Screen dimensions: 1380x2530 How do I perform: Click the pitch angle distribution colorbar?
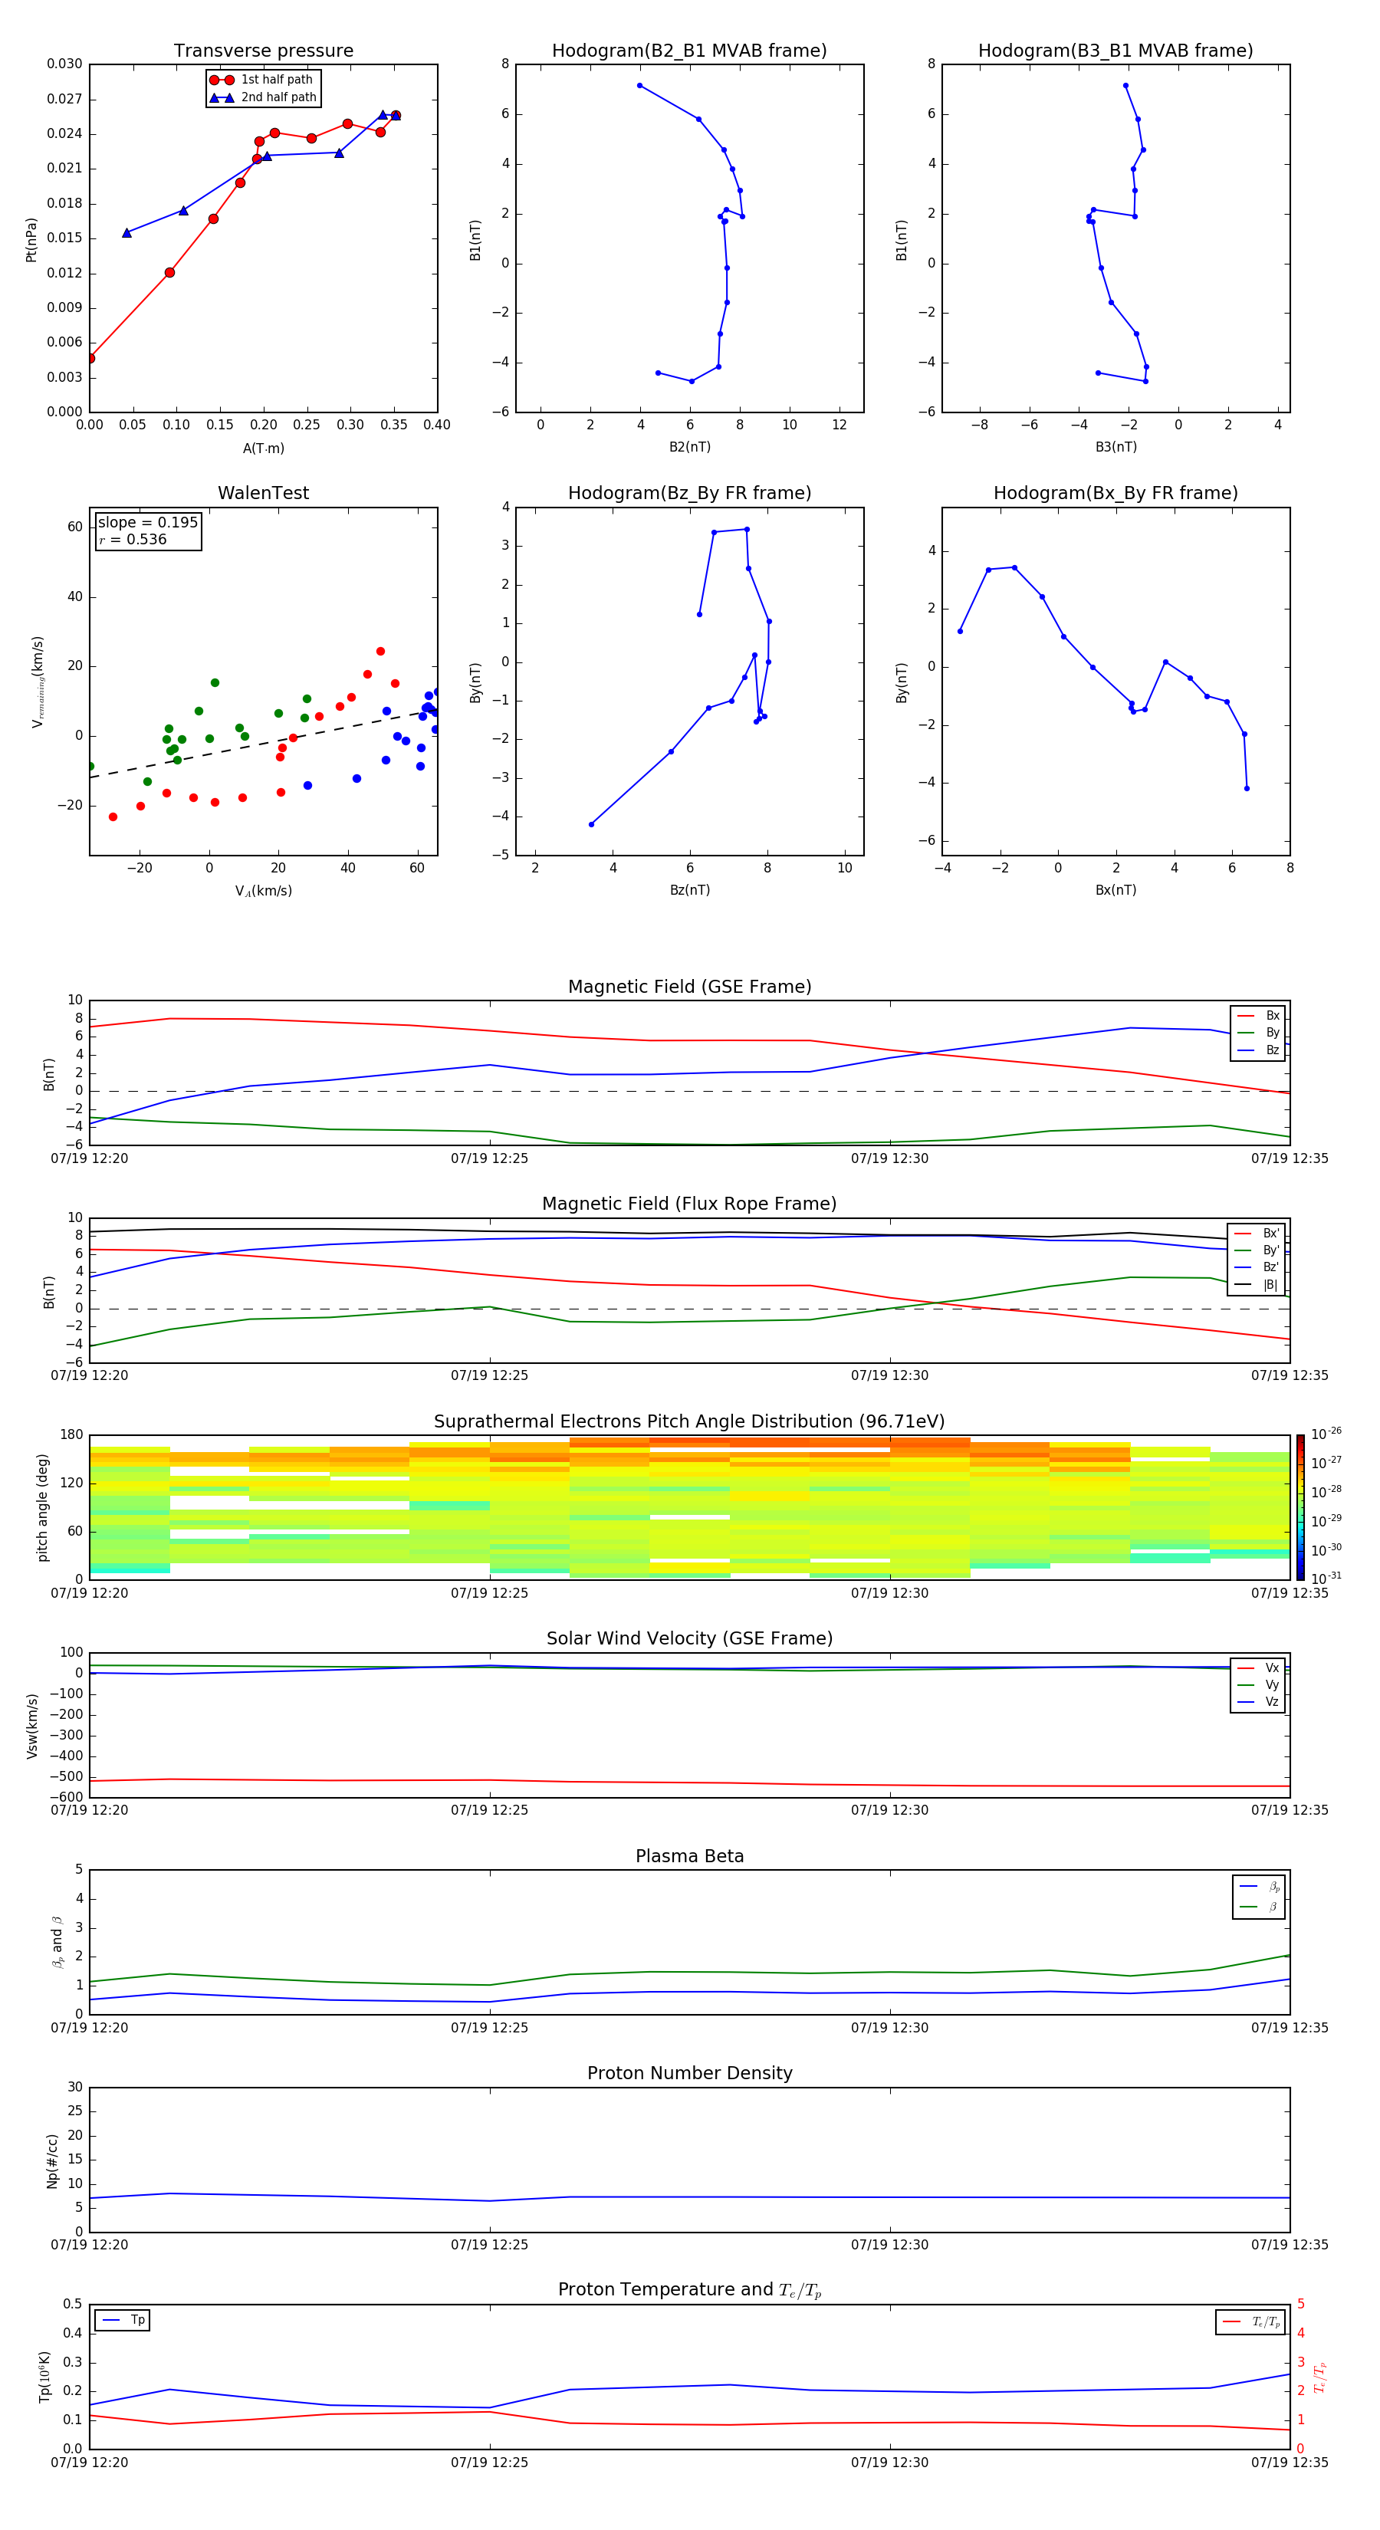coord(1299,1506)
